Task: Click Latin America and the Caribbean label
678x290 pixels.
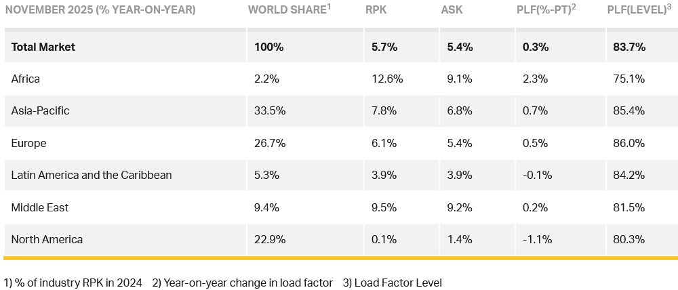Action: [92, 175]
